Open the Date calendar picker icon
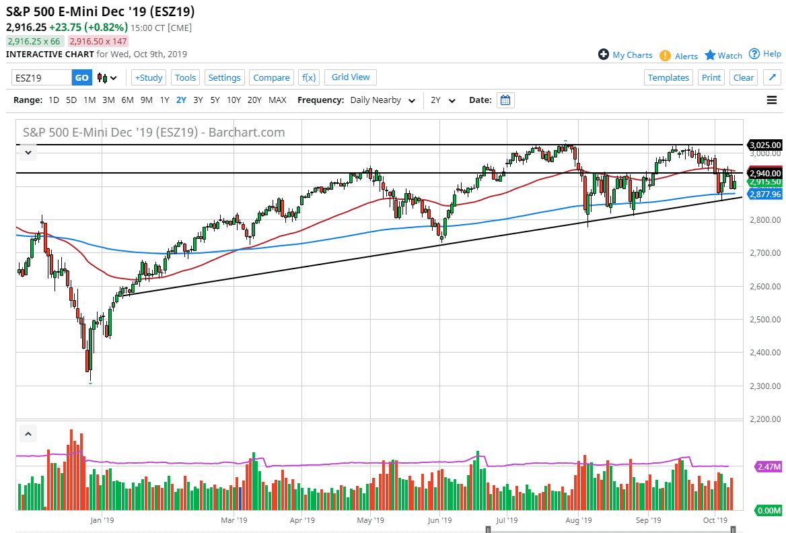This screenshot has width=786, height=533. pyautogui.click(x=505, y=100)
